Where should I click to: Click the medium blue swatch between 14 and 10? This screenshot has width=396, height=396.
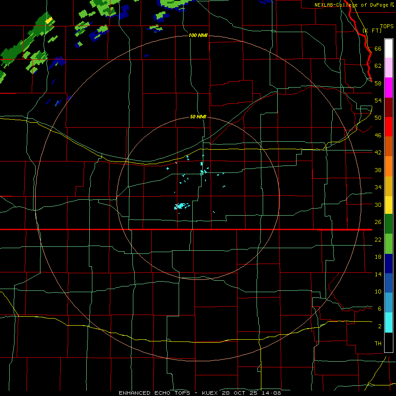click(x=389, y=283)
